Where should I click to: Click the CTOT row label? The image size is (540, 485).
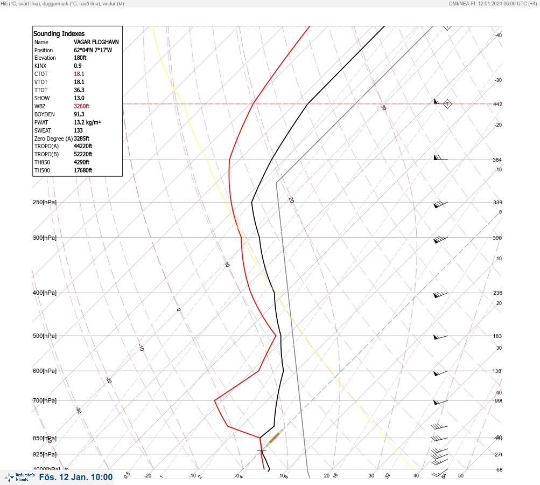[41, 74]
